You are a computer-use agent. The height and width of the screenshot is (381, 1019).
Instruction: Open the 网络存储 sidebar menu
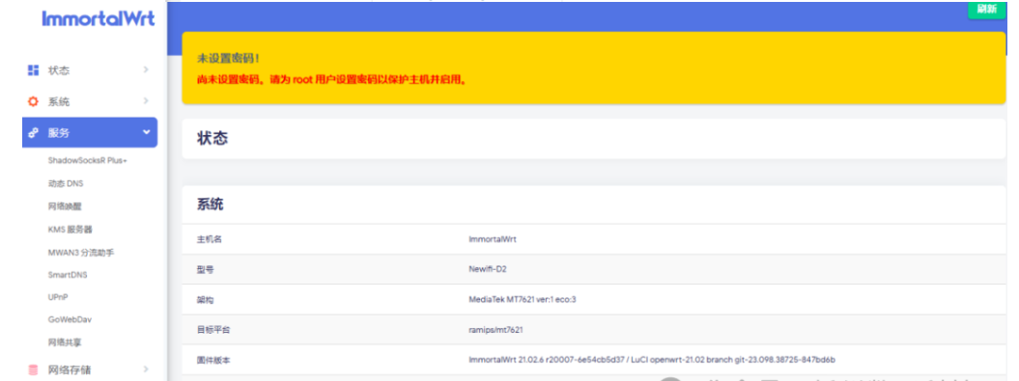pyautogui.click(x=90, y=370)
